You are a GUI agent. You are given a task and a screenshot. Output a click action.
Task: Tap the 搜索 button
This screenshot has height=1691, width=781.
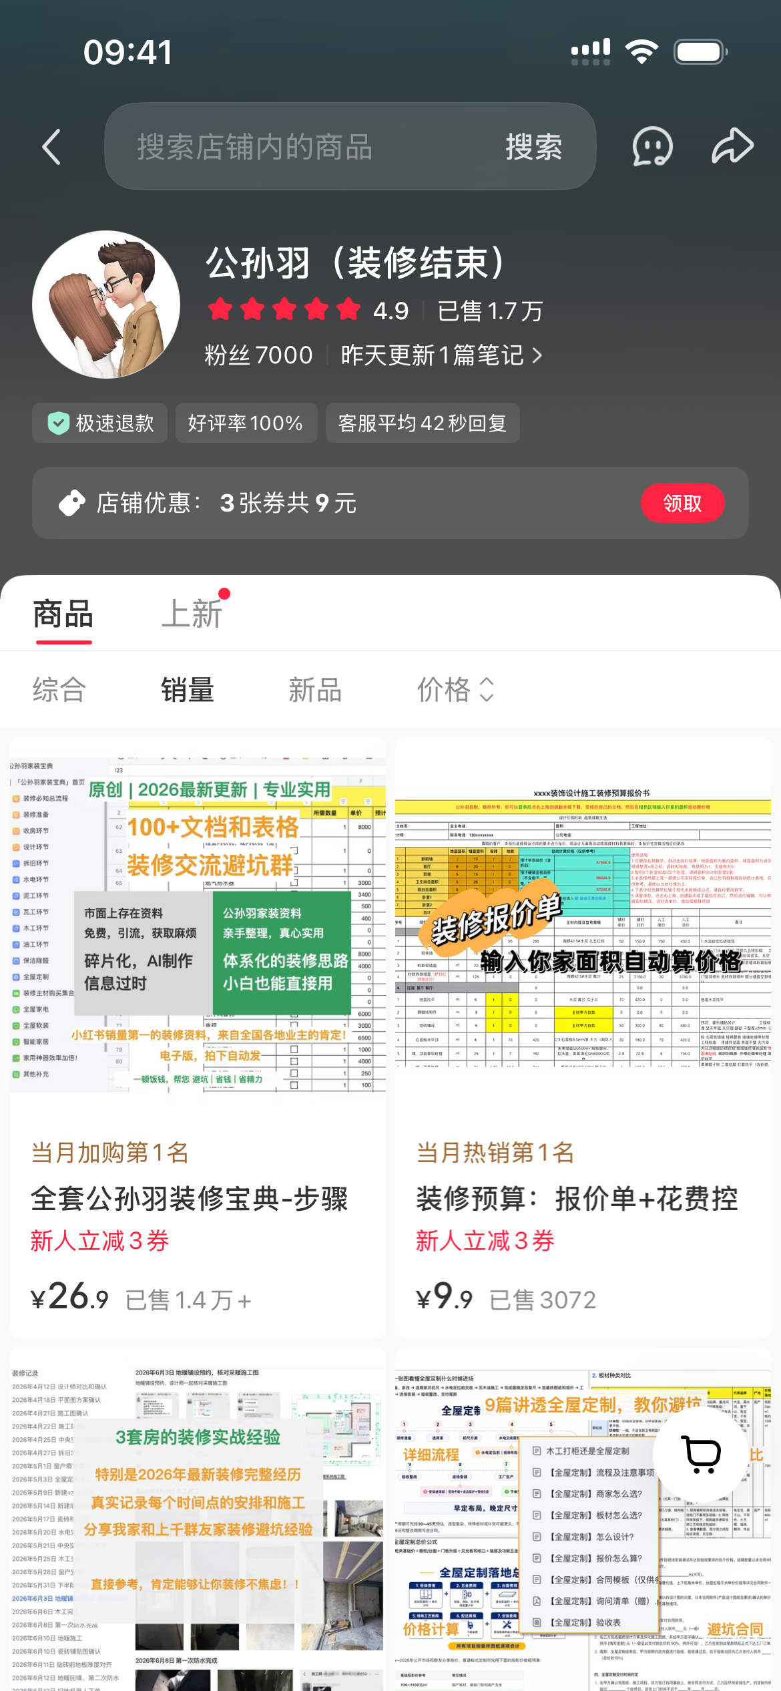533,147
